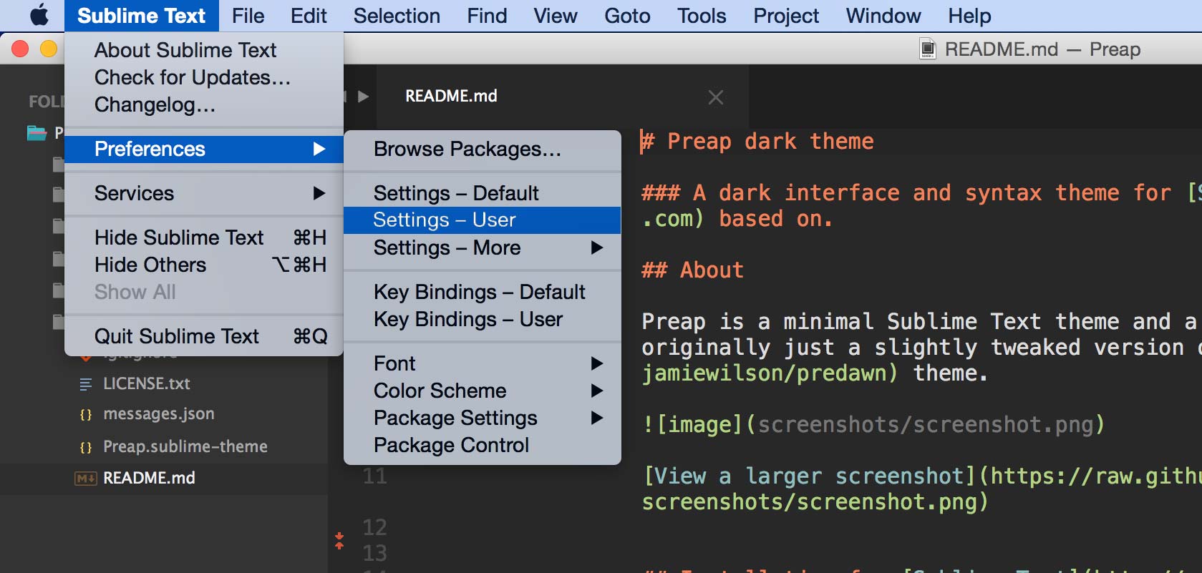Choose About Sublime Text

tap(204, 50)
